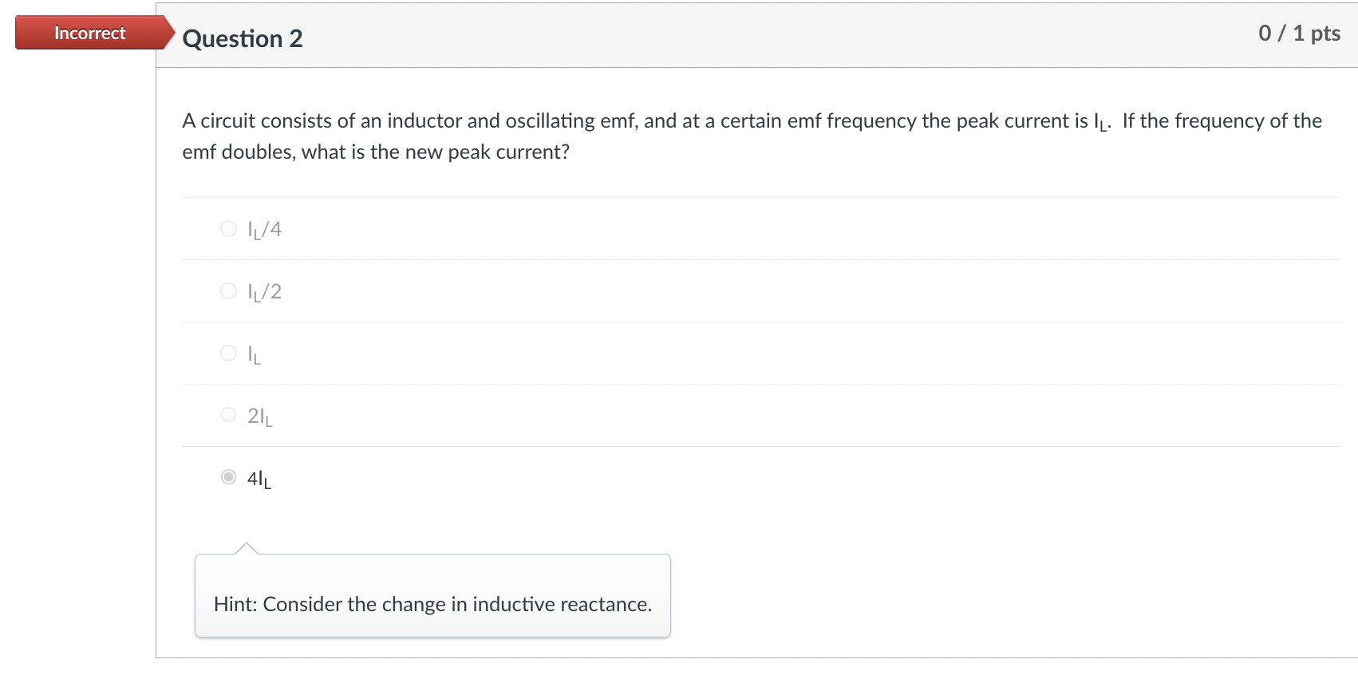
Task: Pick the 2I_L radio button
Action: tap(228, 415)
